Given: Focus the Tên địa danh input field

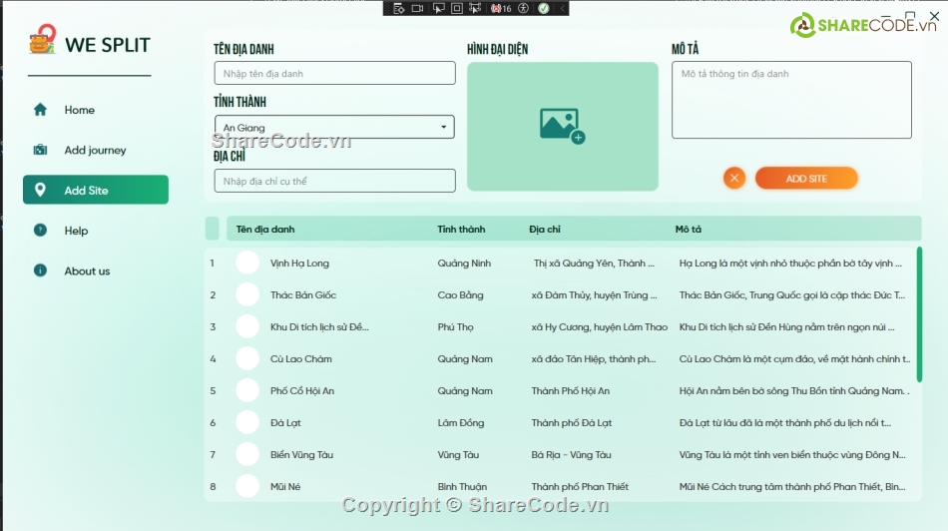Looking at the screenshot, I should (334, 73).
